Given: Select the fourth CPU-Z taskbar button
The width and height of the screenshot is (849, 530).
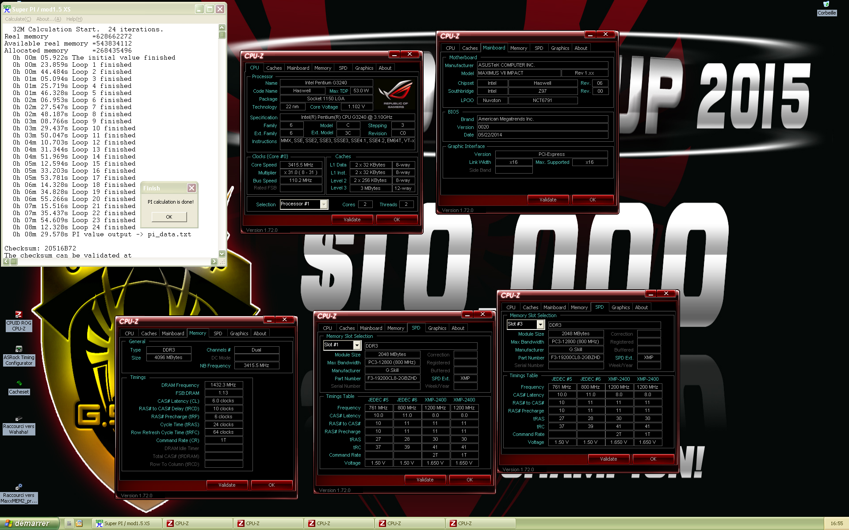Looking at the screenshot, I should point(409,523).
